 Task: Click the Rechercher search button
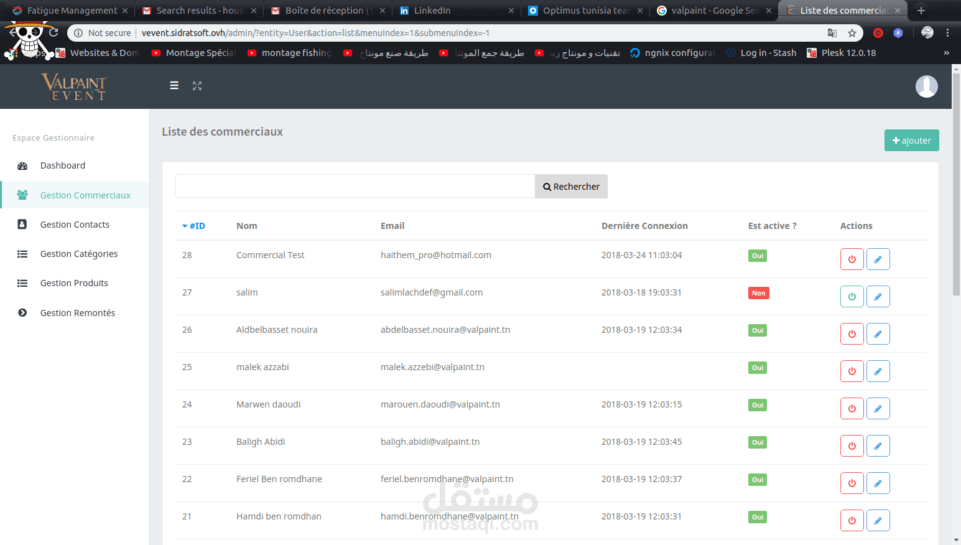pyautogui.click(x=571, y=187)
